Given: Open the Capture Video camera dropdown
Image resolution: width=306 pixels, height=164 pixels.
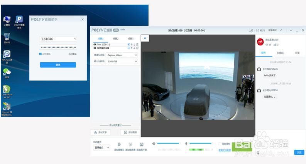Looking at the screenshot, I should tap(122, 55).
